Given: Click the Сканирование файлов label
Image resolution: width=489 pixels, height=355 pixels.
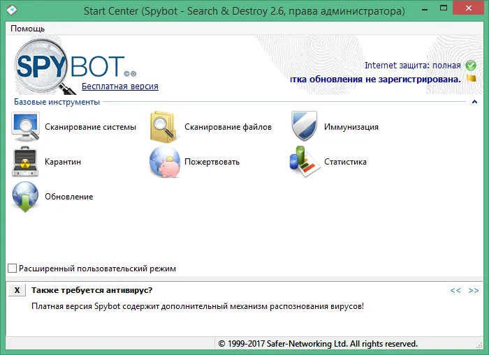Looking at the screenshot, I should pyautogui.click(x=228, y=127).
